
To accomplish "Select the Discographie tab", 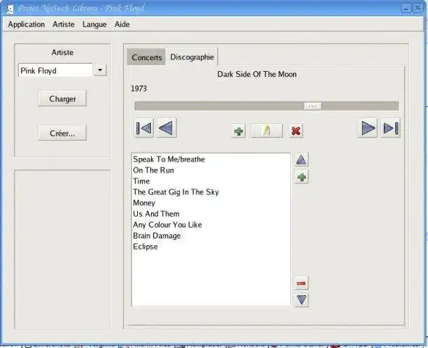I will click(192, 57).
